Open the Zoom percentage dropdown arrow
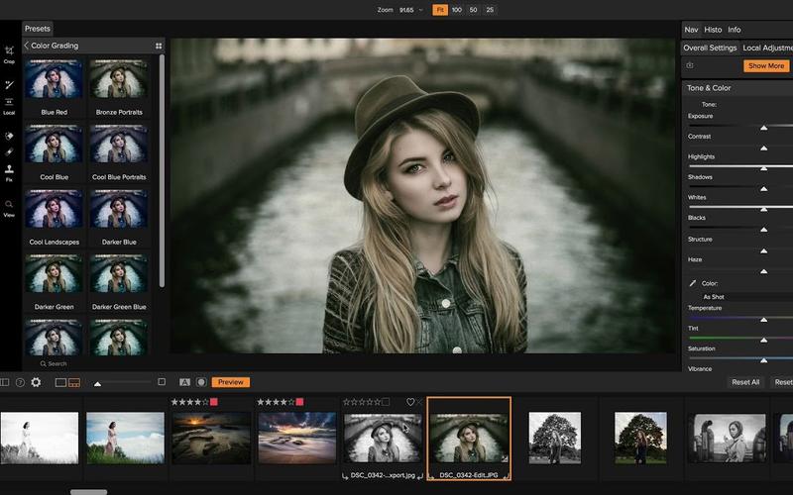The height and width of the screenshot is (495, 793). (420, 10)
